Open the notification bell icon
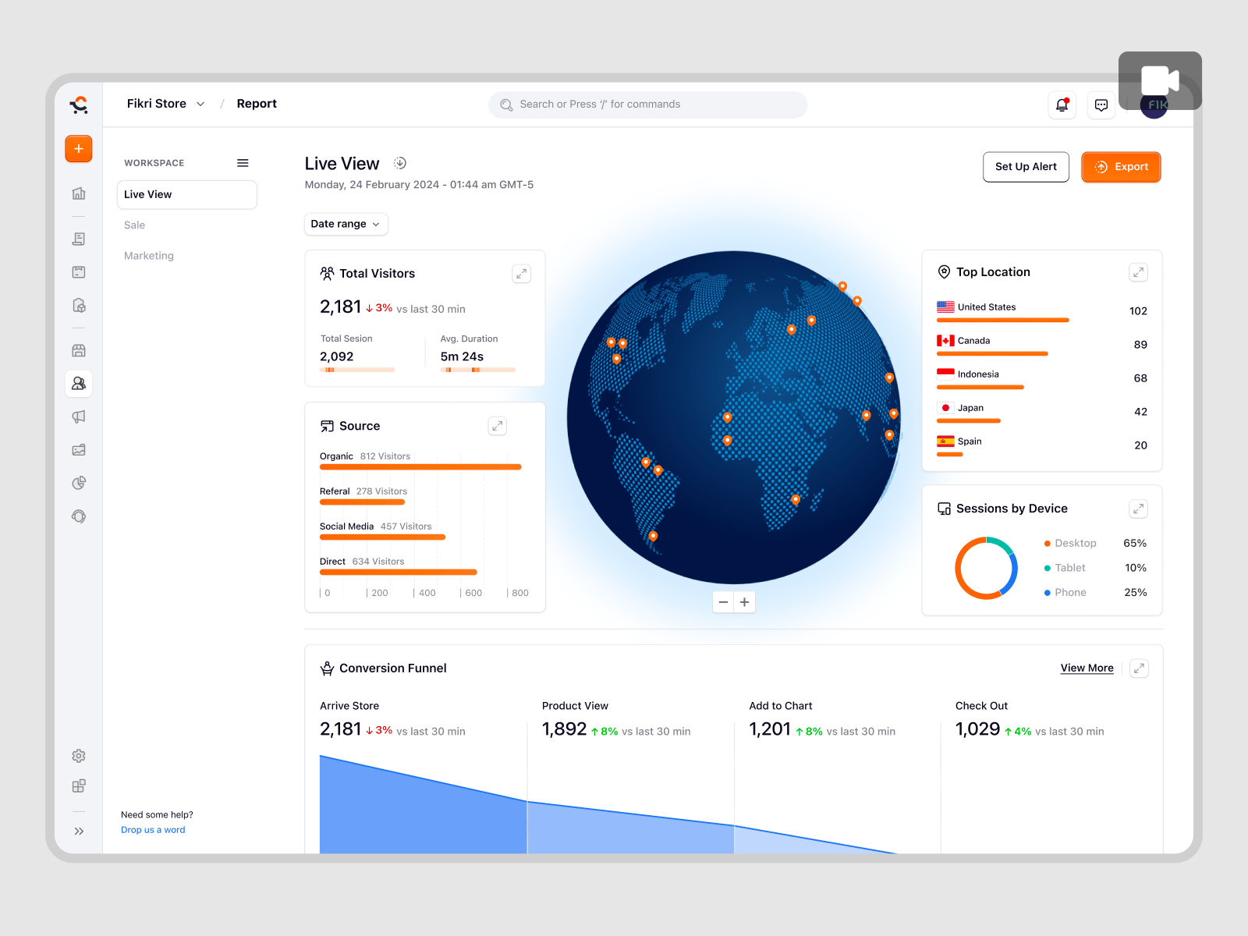Viewport: 1248px width, 936px height. point(1062,105)
